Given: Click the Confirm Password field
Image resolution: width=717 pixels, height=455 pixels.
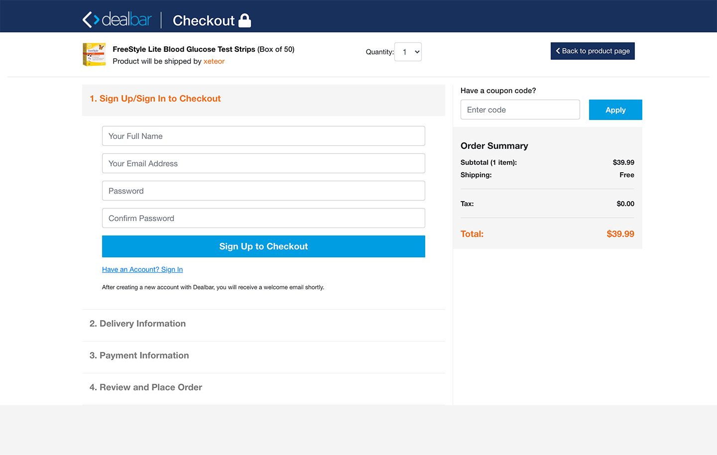Looking at the screenshot, I should pyautogui.click(x=263, y=218).
